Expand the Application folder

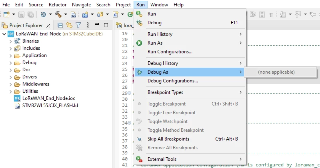(11, 56)
